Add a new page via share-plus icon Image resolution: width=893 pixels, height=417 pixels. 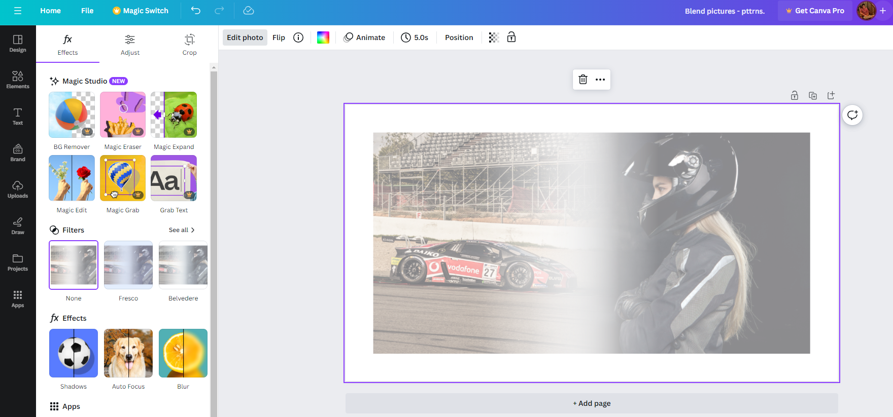[831, 96]
